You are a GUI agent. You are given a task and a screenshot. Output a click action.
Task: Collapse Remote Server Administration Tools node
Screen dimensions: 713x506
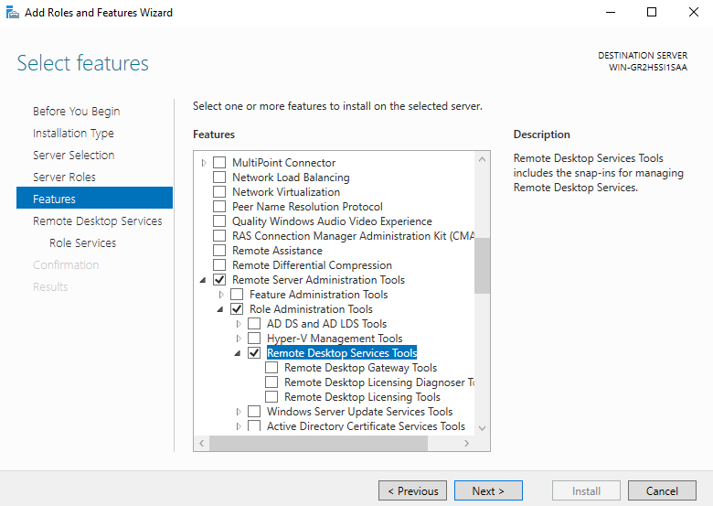tap(203, 280)
